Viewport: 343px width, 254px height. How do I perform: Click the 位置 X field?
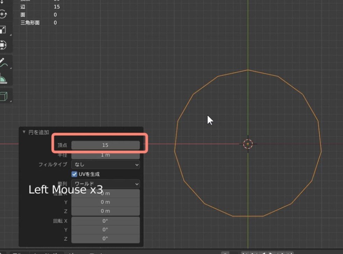click(x=105, y=194)
